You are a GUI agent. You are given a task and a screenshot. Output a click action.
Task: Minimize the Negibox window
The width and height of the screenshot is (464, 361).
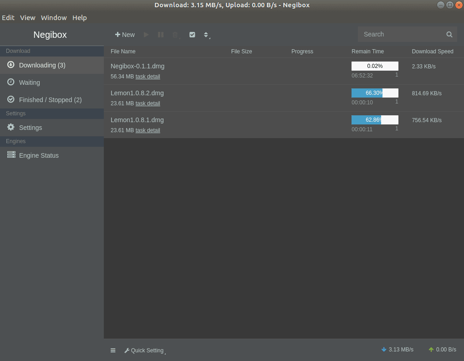pyautogui.click(x=441, y=5)
